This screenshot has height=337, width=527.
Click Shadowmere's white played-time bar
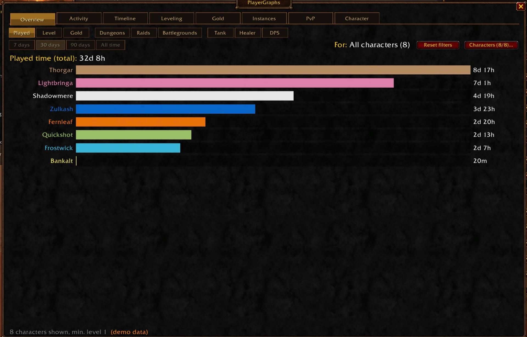click(x=185, y=96)
